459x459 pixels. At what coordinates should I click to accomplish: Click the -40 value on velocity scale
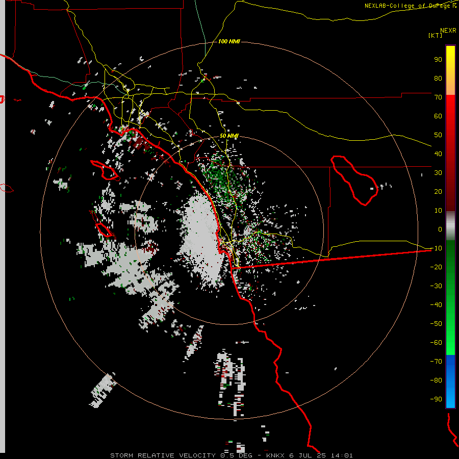coord(436,305)
